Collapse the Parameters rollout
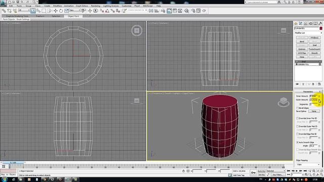The width and height of the screenshot is (324, 182). tap(308, 92)
